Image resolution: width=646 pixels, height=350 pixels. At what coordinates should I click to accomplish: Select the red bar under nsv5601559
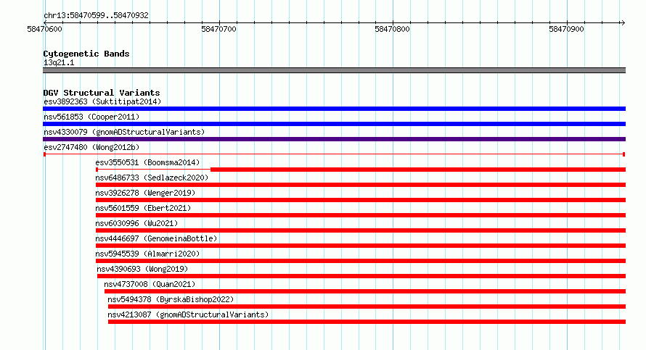[361, 215]
